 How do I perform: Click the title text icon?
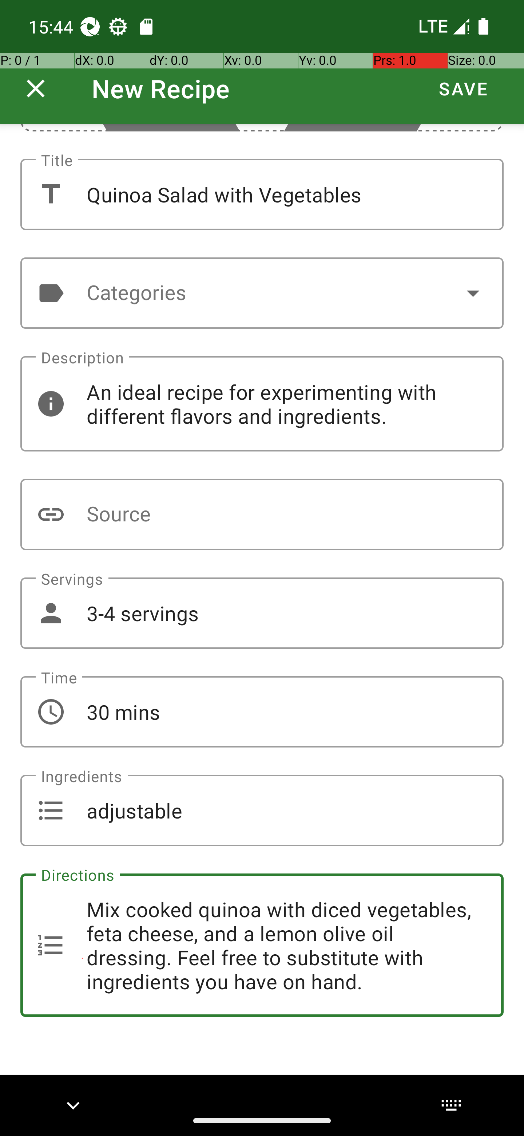[51, 194]
